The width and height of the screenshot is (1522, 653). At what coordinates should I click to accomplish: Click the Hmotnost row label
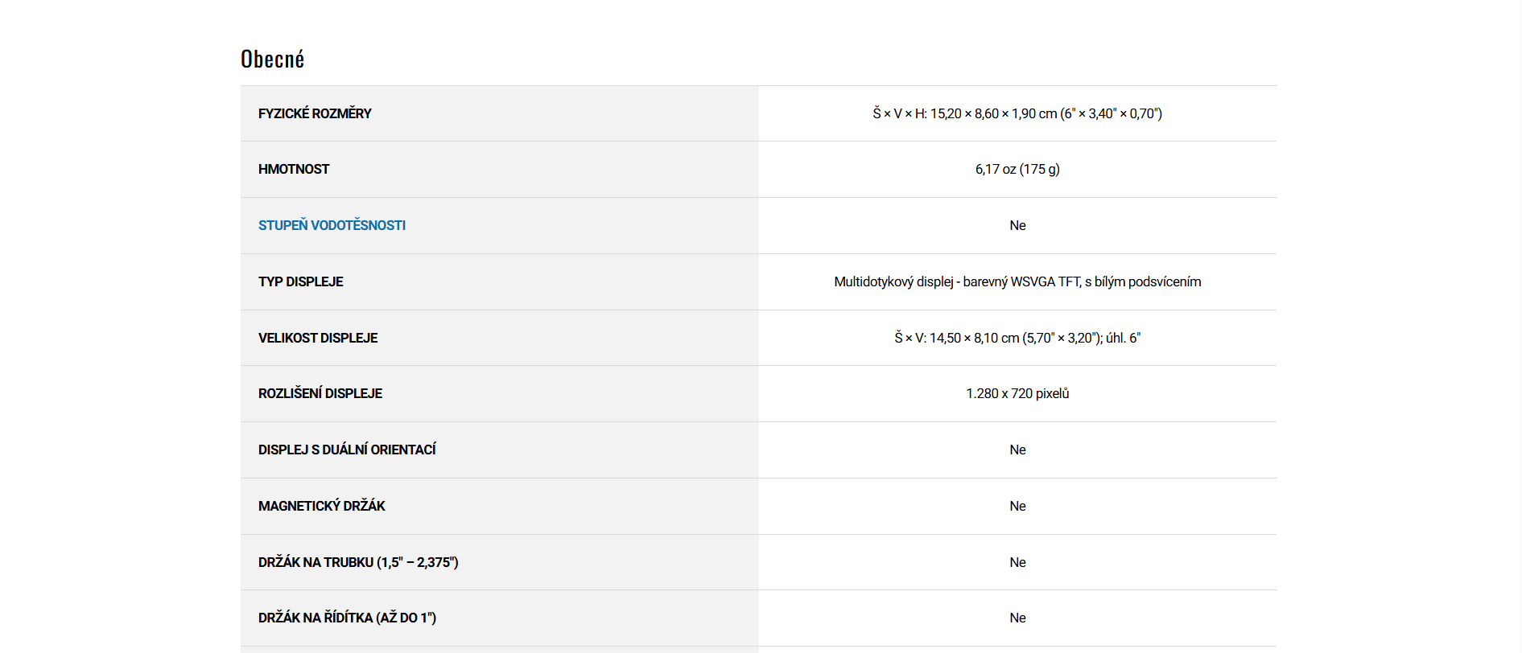click(x=294, y=169)
